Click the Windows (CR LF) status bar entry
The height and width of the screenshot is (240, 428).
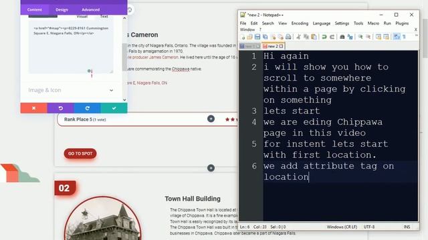[x=342, y=227]
